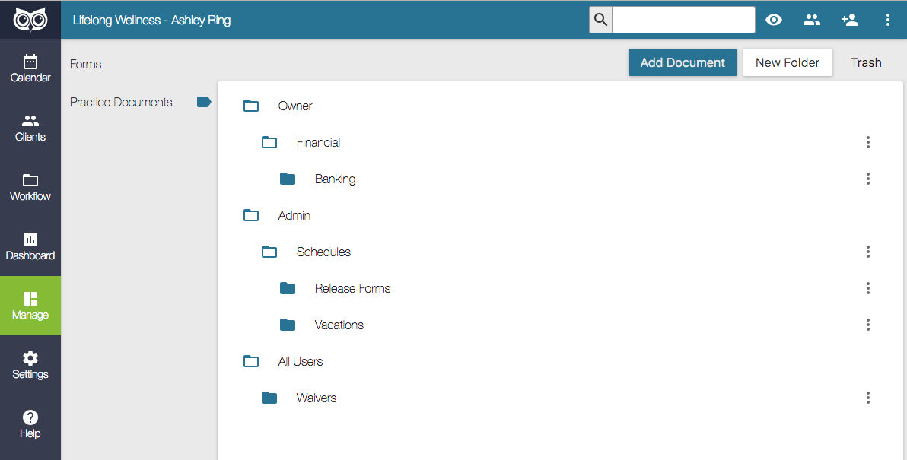Open the Calendar from the sidebar
This screenshot has height=460, width=907.
pyautogui.click(x=30, y=68)
